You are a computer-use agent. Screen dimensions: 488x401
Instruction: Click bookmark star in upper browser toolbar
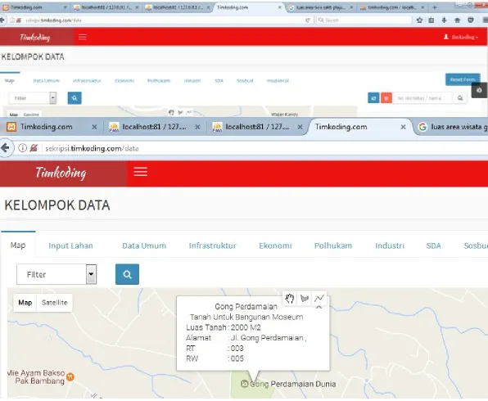419,20
